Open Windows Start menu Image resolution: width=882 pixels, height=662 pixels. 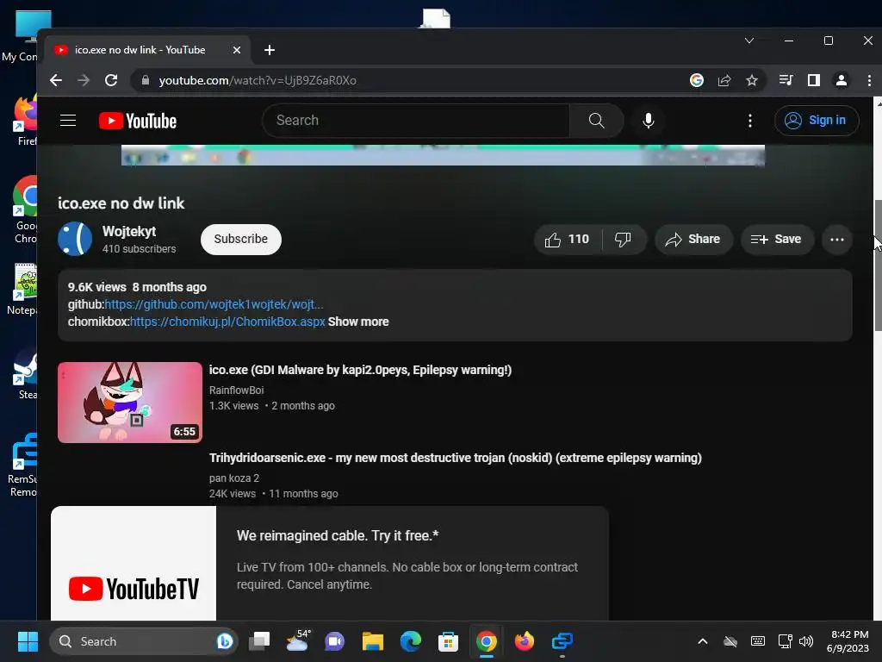pyautogui.click(x=27, y=641)
